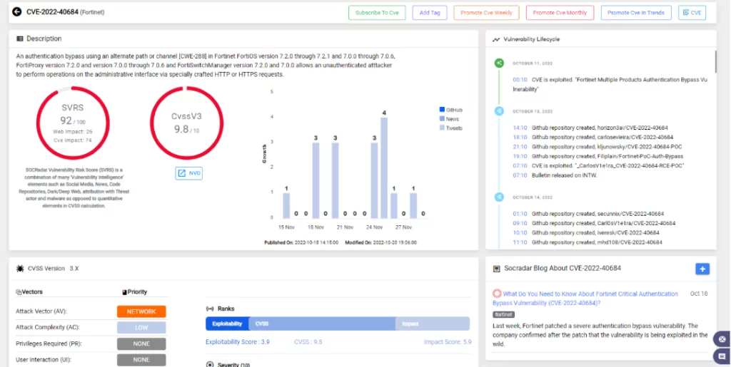Click the October 11 lifecycle marker icon

pos(499,63)
